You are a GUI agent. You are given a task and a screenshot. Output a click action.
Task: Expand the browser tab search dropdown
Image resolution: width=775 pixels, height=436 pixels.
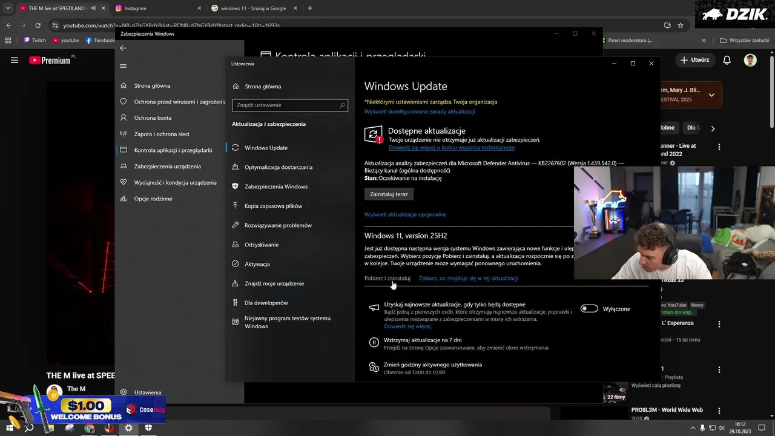[8, 8]
